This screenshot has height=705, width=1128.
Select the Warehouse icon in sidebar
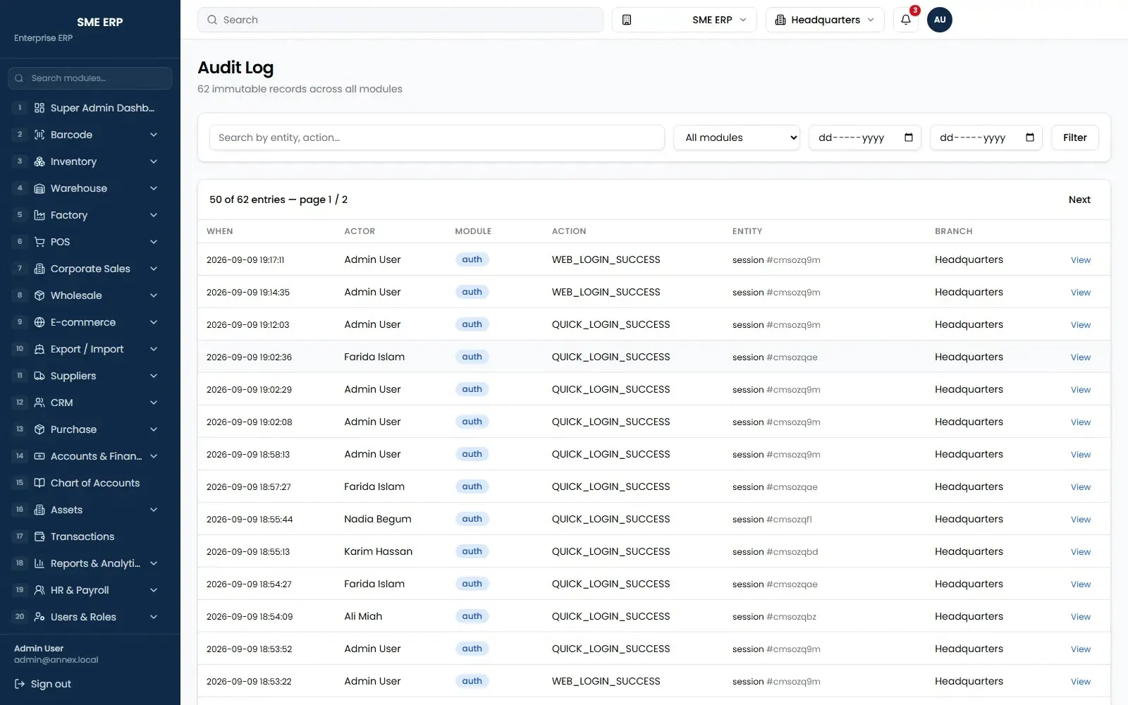[x=39, y=188]
